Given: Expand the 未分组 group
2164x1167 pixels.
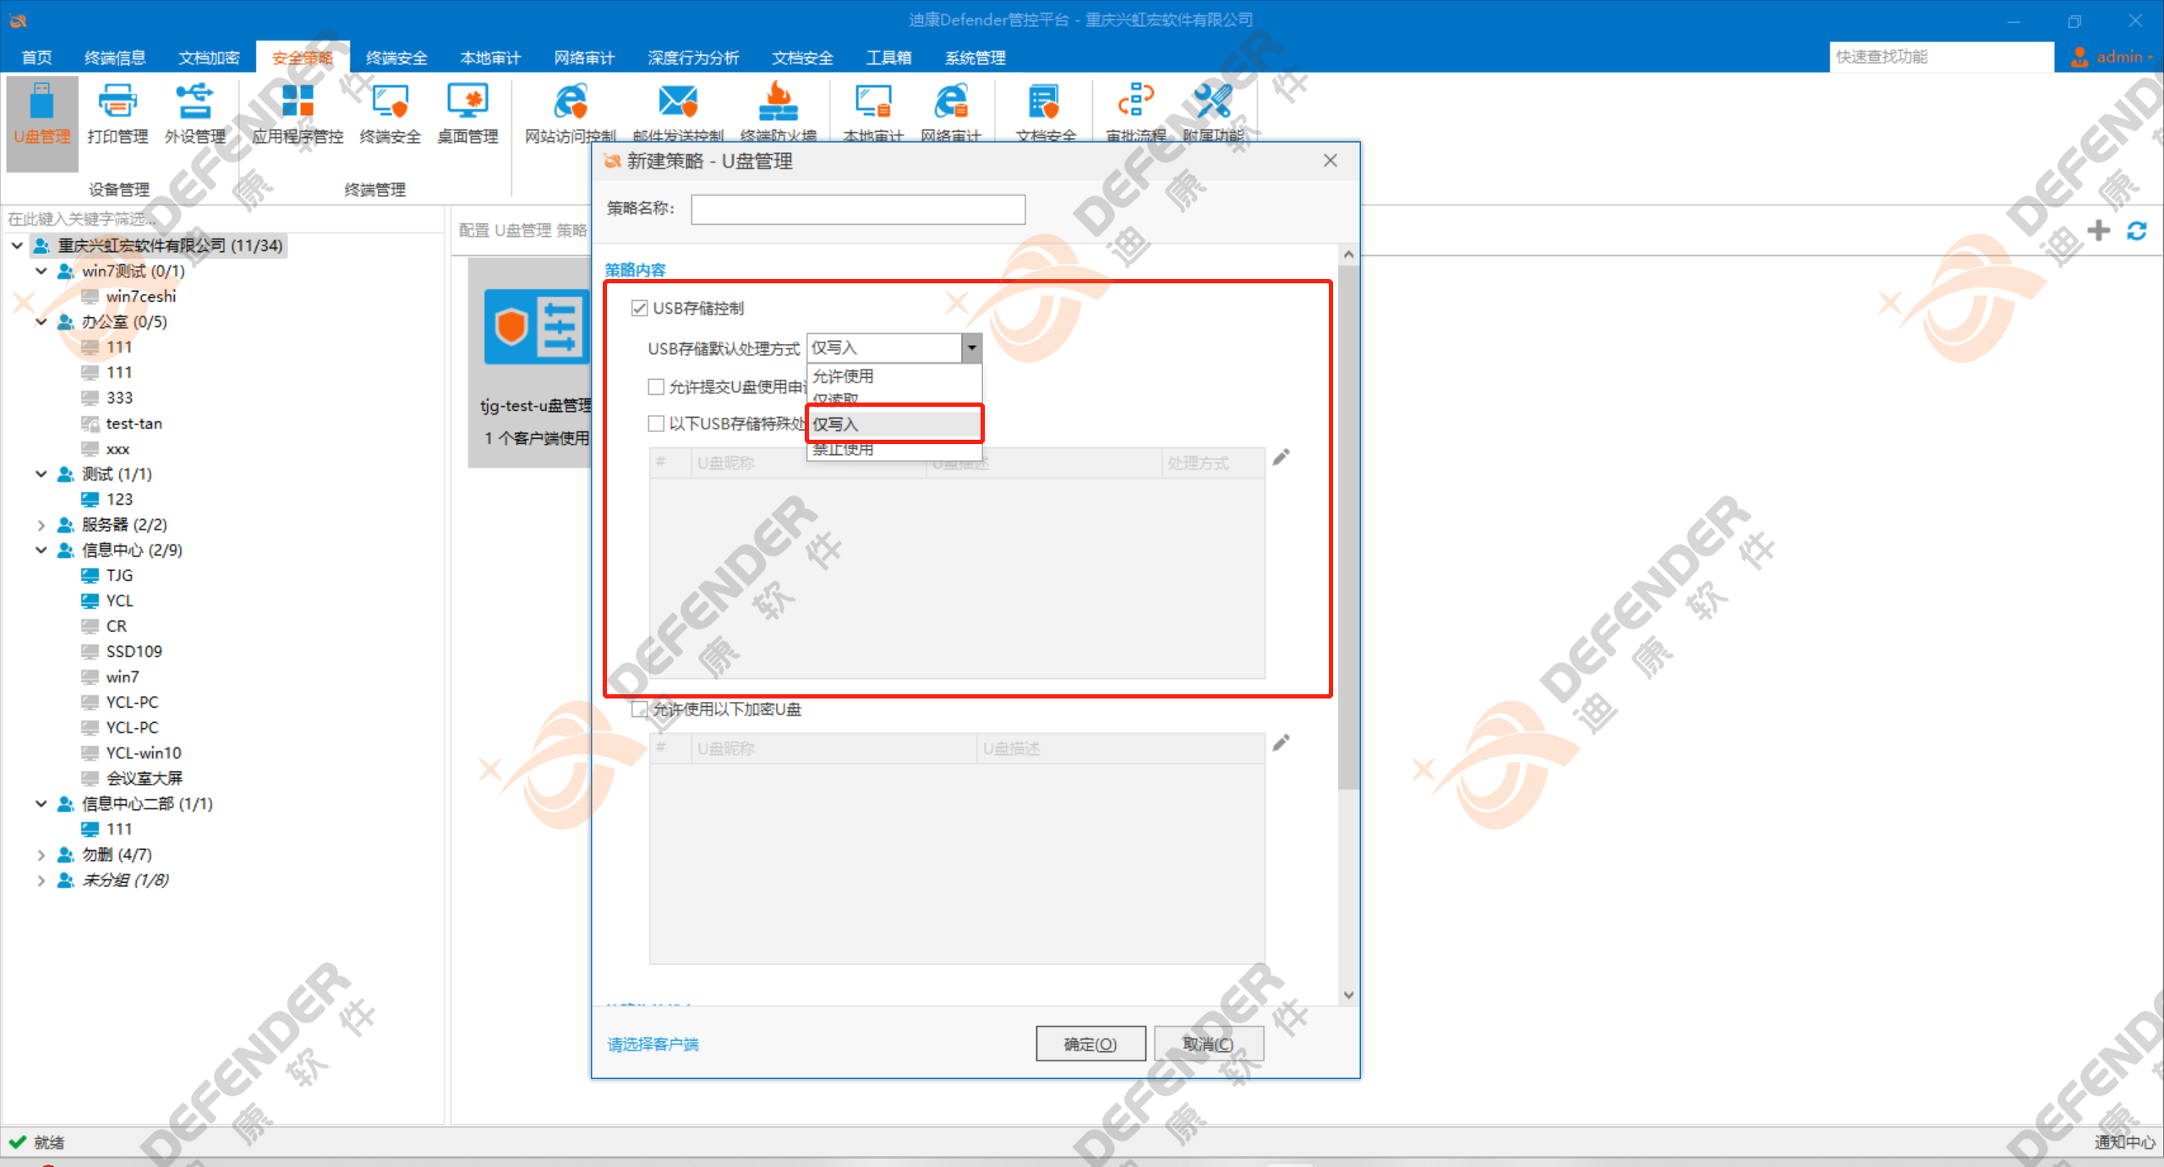Looking at the screenshot, I should pyautogui.click(x=41, y=879).
